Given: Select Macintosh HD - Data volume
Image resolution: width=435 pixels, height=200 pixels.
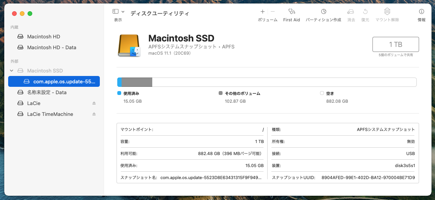Looking at the screenshot, I should (54, 47).
